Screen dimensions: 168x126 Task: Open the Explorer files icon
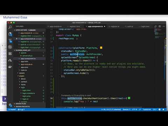pyautogui.click(x=10, y=34)
